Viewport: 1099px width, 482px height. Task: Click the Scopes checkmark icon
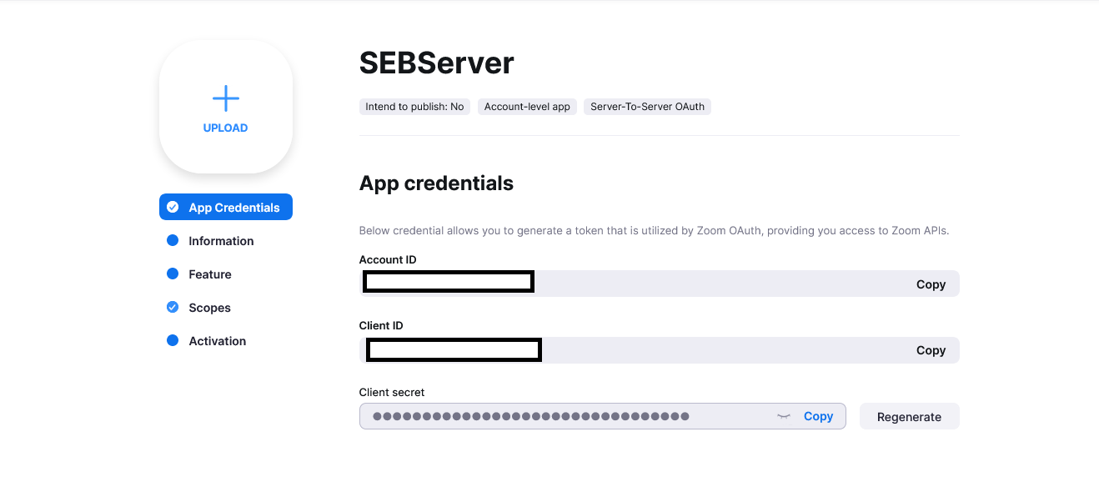[173, 308]
